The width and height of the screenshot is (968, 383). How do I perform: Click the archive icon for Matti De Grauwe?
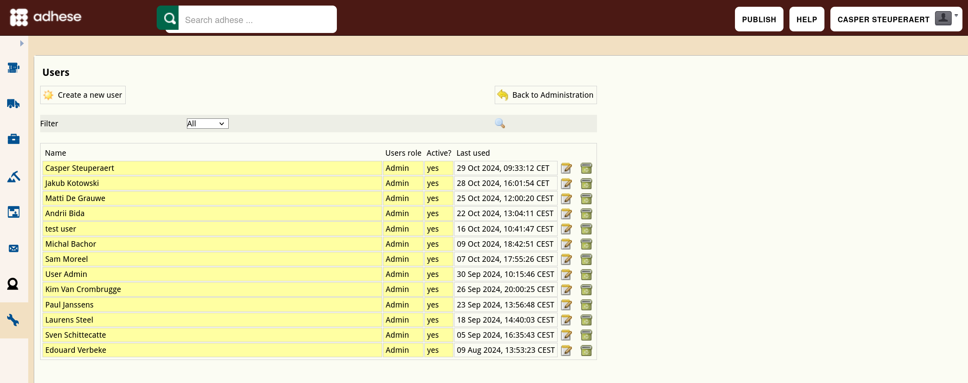(586, 199)
